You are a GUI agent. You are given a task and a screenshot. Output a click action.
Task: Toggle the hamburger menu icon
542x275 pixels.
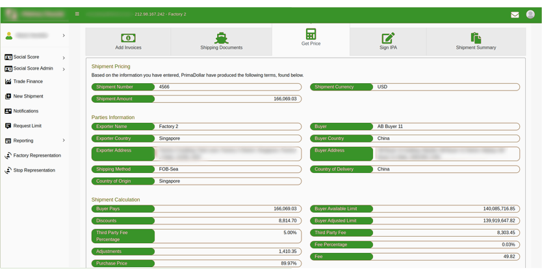pyautogui.click(x=77, y=14)
